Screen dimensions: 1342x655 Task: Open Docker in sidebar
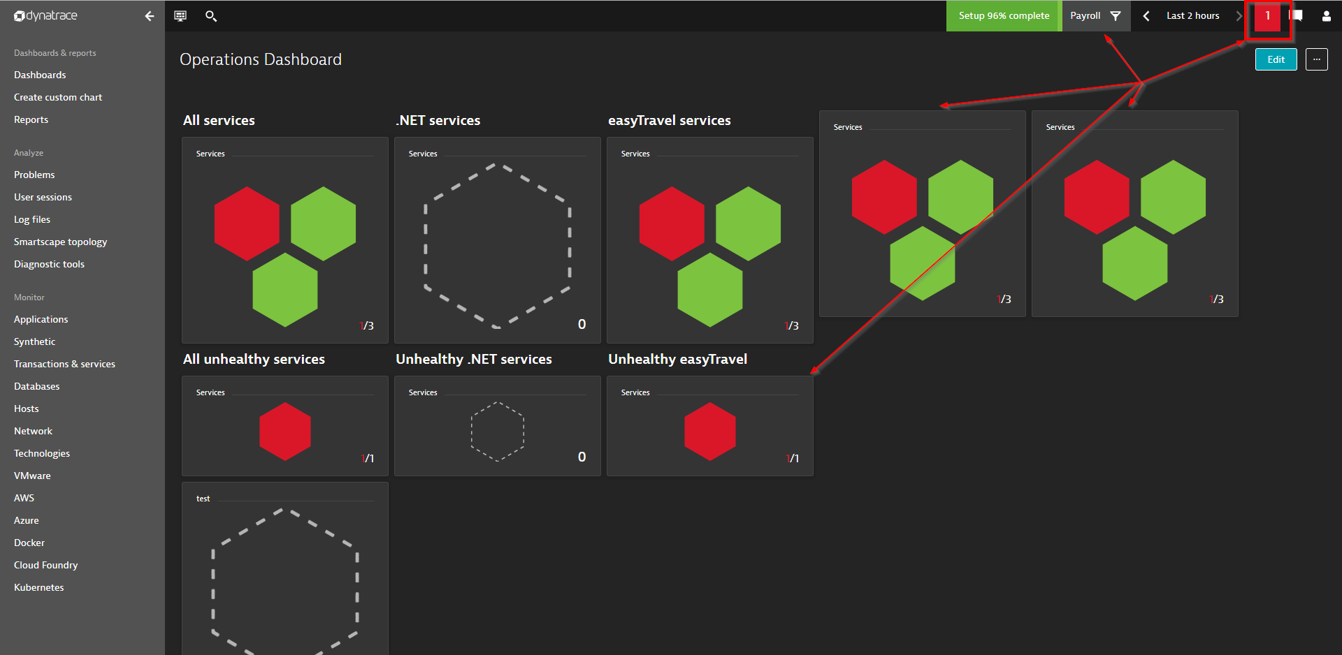point(29,543)
